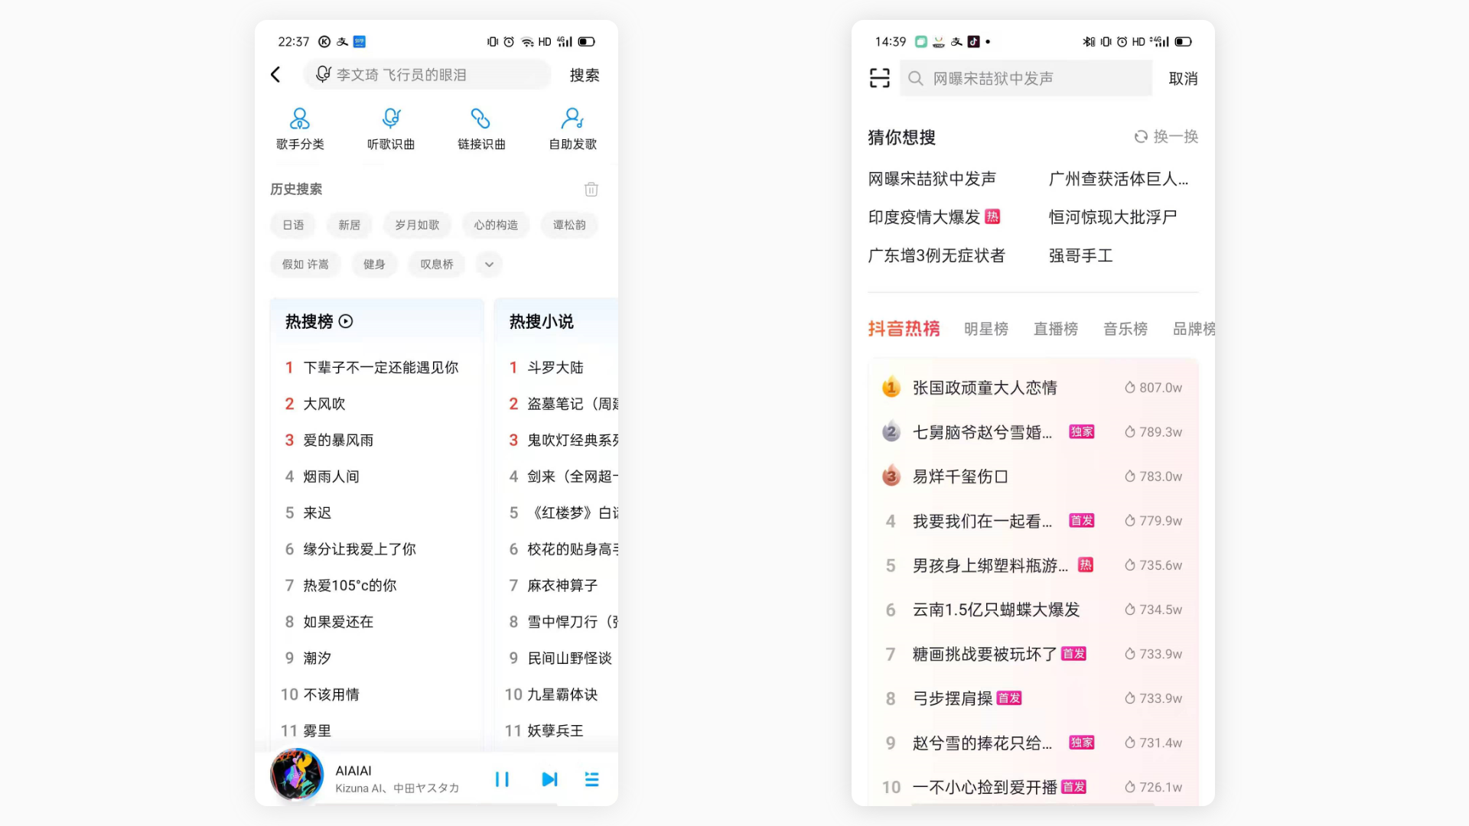Image resolution: width=1469 pixels, height=826 pixels.
Task: Open hot novel 九星霸体诀
Action: (x=562, y=694)
